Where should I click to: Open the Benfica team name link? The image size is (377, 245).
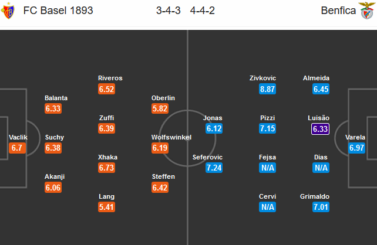pyautogui.click(x=338, y=11)
